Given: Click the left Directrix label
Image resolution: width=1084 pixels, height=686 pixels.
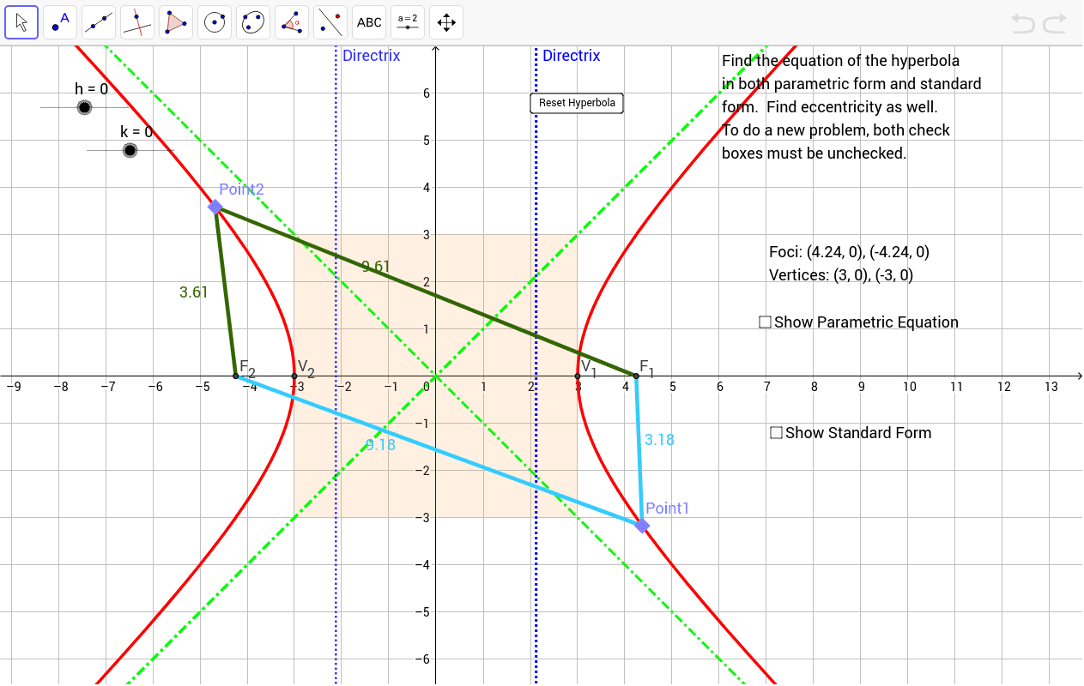Looking at the screenshot, I should [x=372, y=56].
